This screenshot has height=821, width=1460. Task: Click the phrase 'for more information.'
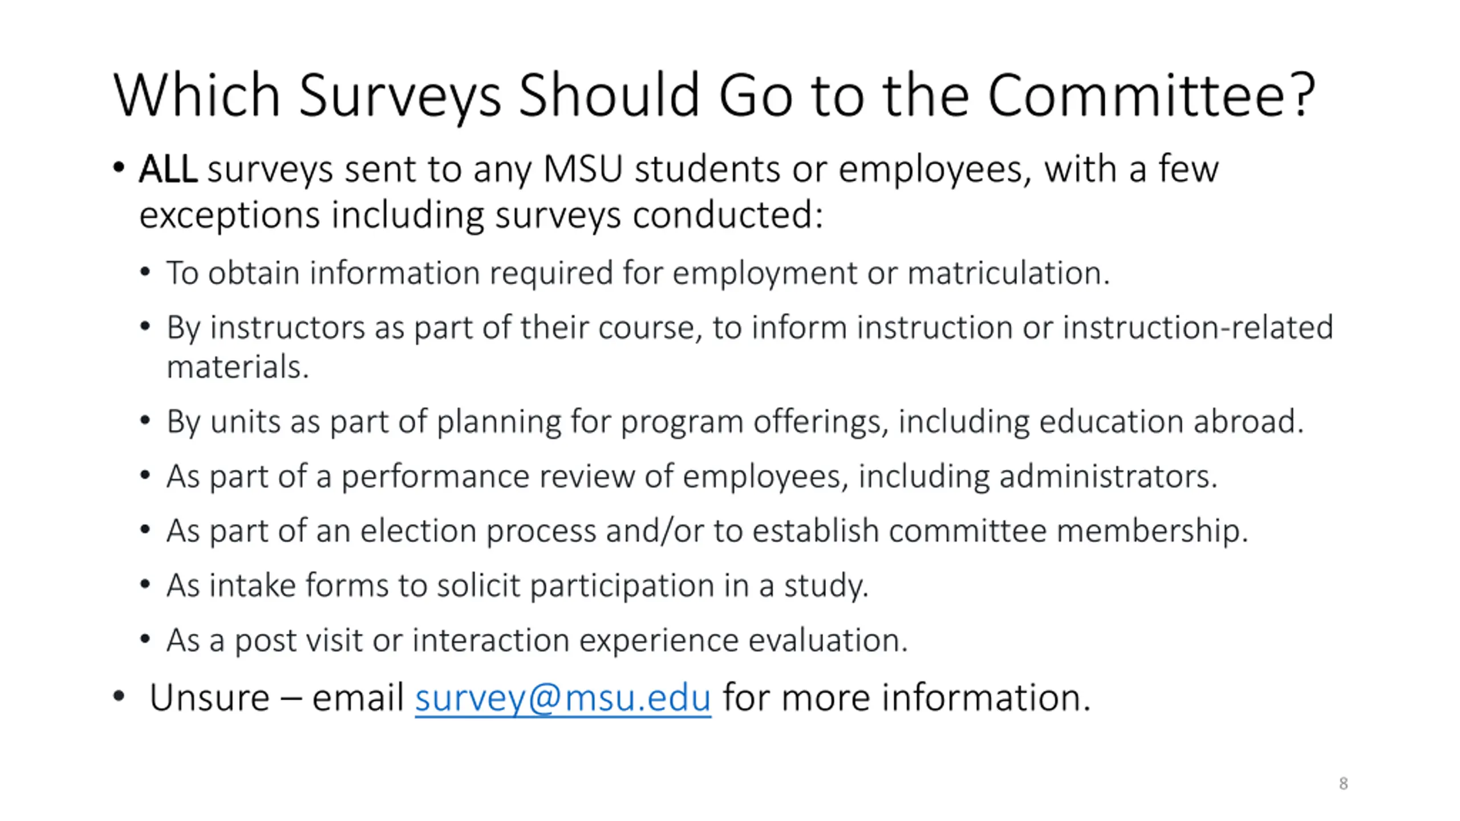click(907, 698)
